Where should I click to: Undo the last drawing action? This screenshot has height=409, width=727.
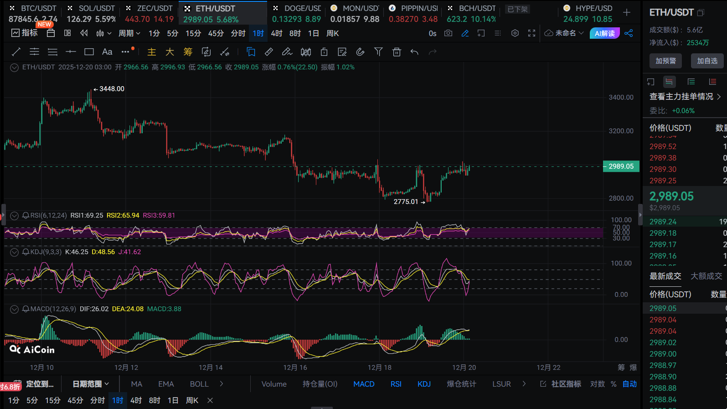[414, 52]
